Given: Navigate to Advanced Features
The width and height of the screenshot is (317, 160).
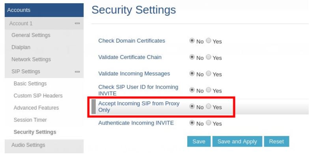Looking at the screenshot, I should point(36,108).
